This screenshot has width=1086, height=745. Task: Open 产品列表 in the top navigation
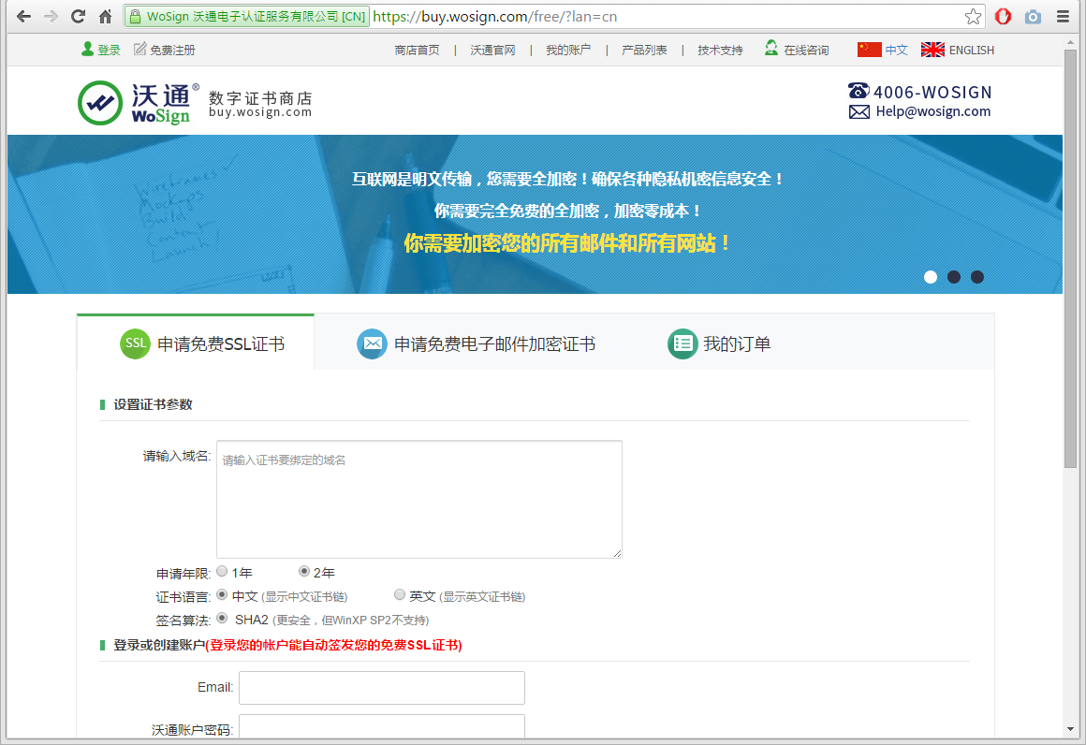click(x=644, y=51)
